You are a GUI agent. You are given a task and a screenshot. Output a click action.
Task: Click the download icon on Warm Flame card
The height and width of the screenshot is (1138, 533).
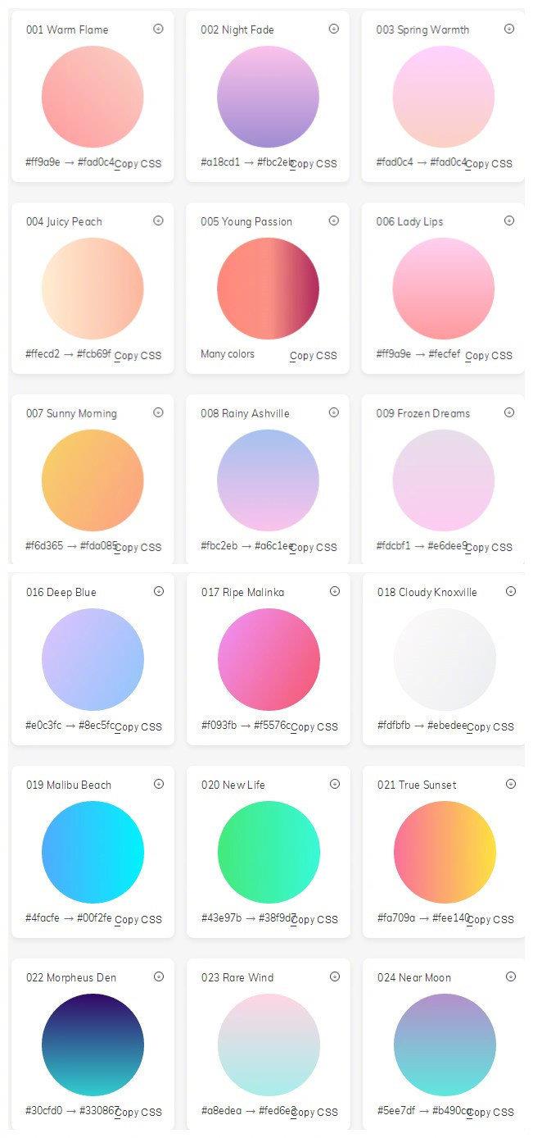[x=158, y=29]
